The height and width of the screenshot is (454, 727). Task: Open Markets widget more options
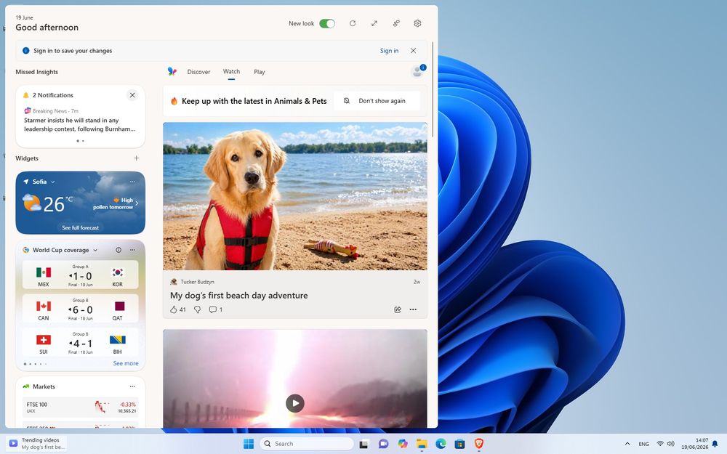coord(132,386)
